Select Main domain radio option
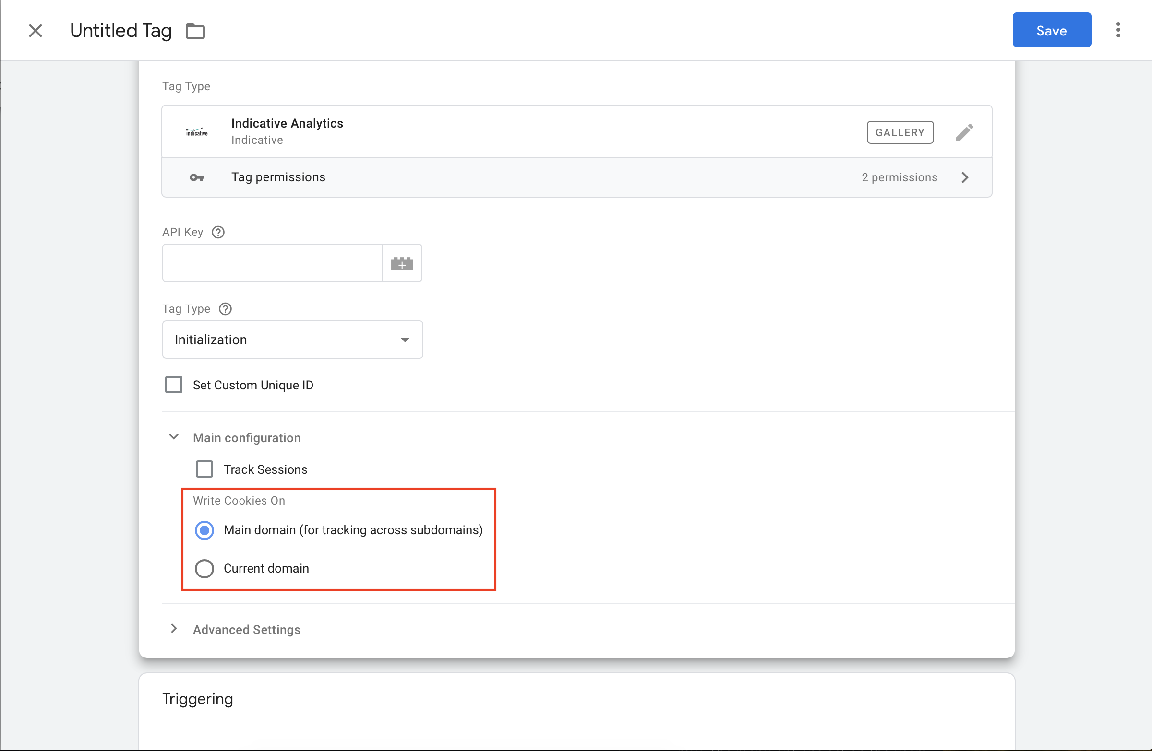 click(x=204, y=530)
